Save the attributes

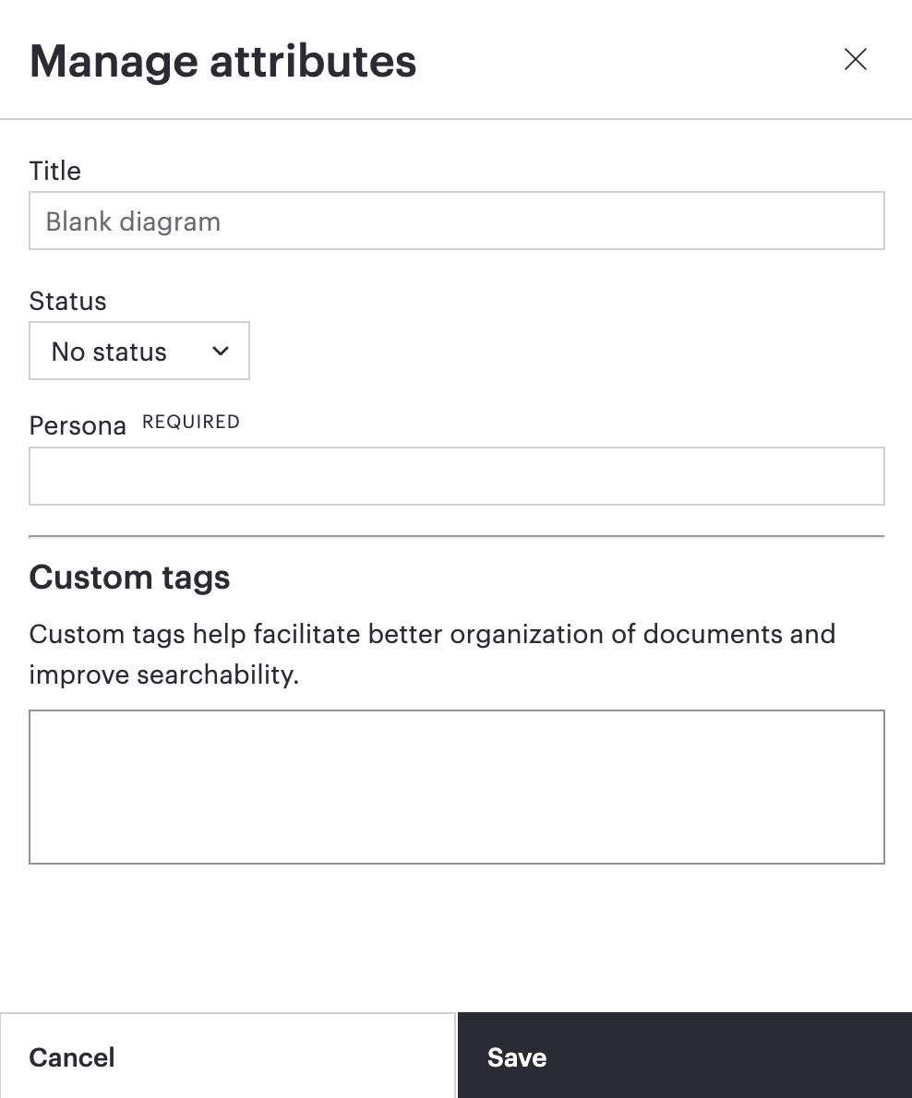(685, 1056)
